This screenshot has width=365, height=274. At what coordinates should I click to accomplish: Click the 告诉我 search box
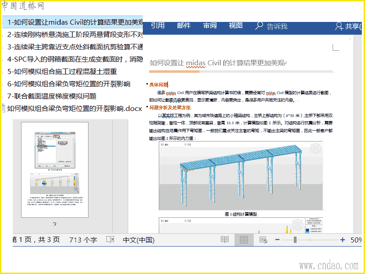tap(277, 26)
